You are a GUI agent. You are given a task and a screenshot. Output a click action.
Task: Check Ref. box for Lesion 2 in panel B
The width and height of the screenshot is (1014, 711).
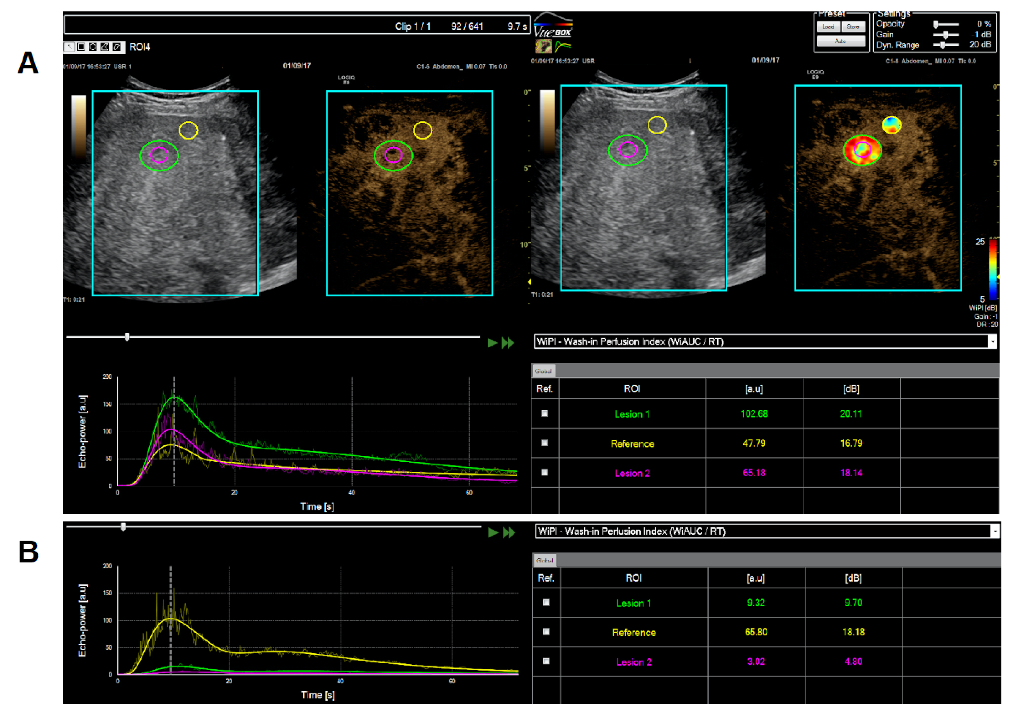[546, 661]
